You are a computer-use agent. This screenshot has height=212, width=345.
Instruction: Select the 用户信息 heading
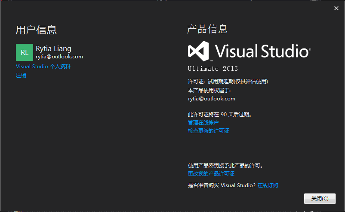point(36,30)
